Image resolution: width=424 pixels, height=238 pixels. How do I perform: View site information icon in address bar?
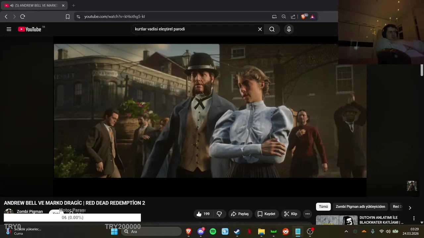coord(78,17)
